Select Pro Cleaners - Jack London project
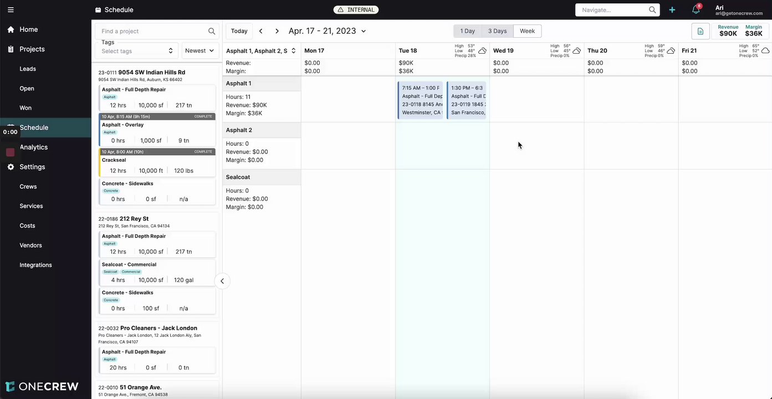 tap(159, 328)
